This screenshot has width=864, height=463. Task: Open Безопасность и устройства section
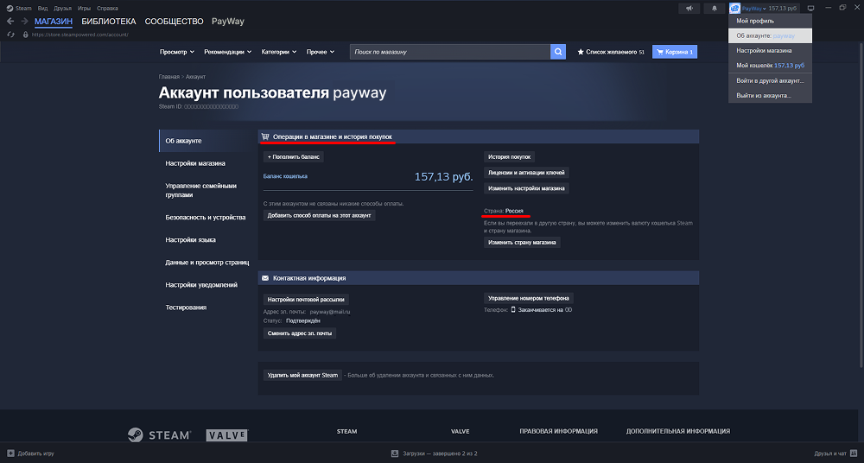tap(206, 217)
